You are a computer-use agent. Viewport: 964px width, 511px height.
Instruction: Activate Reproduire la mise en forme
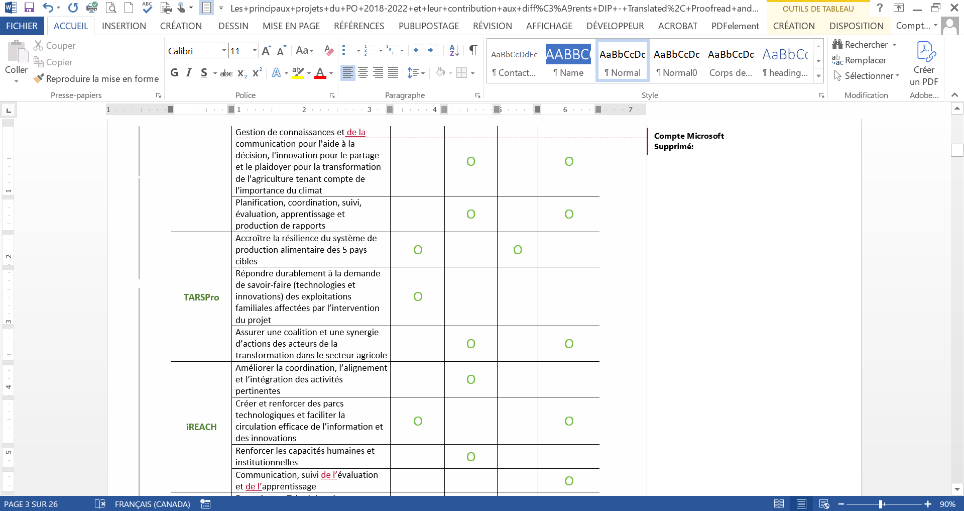coord(96,79)
